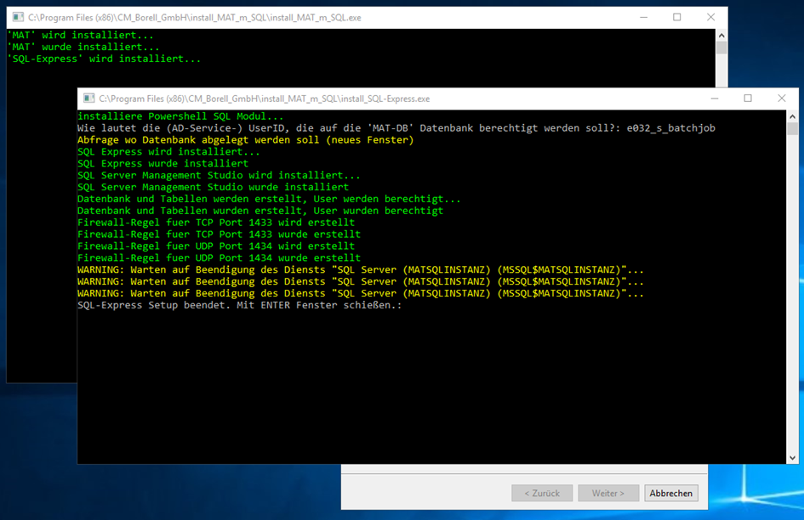
Task: Click line "installiere Powershell SQL Modul..."
Action: (x=180, y=116)
